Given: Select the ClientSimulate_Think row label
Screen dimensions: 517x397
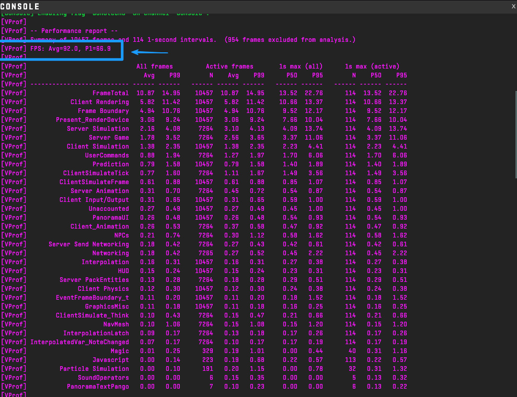Looking at the screenshot, I should (x=93, y=316).
